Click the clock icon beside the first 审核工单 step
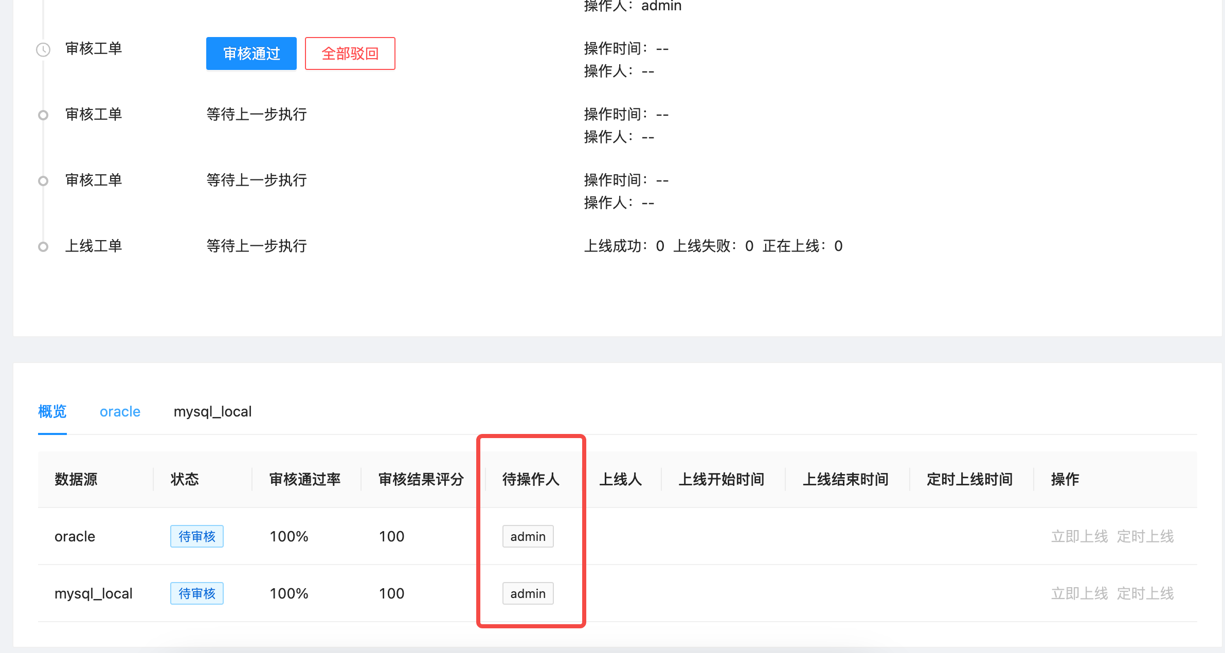1225x653 pixels. click(x=43, y=50)
